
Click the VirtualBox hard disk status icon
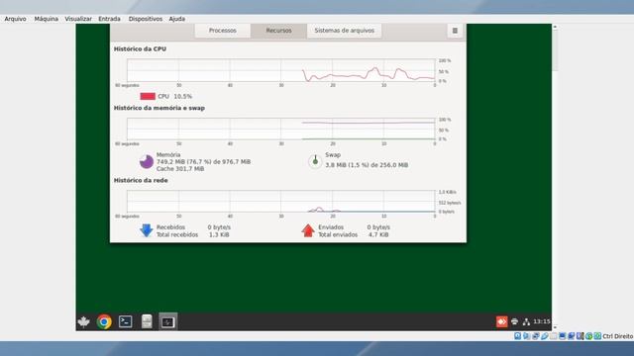[517, 336]
